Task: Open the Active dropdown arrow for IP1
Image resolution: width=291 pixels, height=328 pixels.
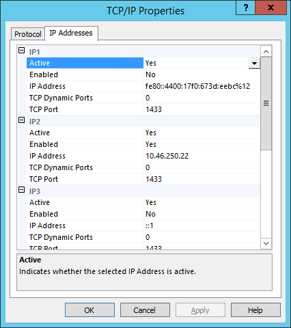Action: coord(254,63)
